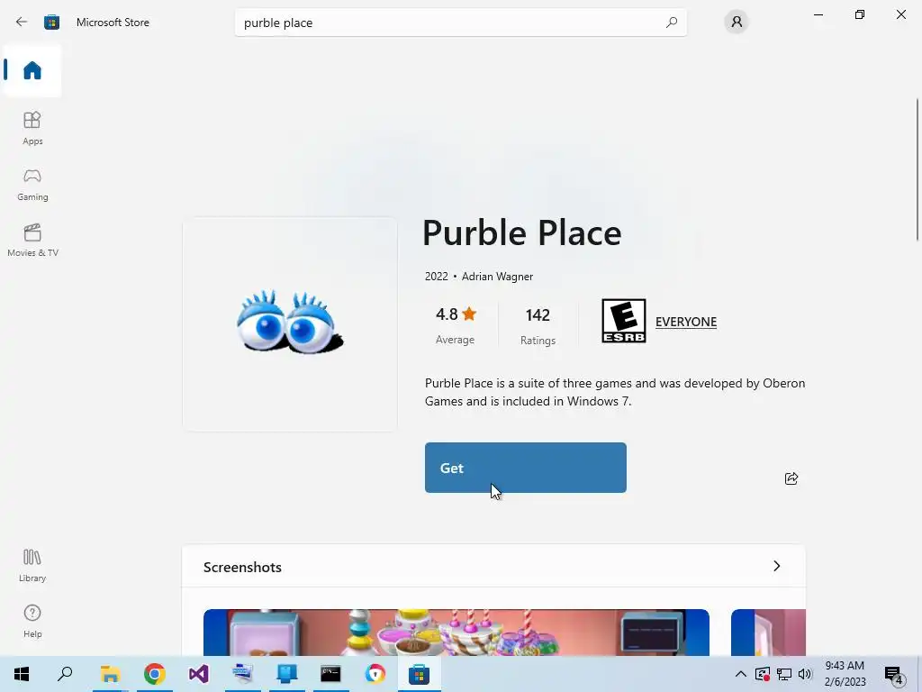Open the Movies & TV section
922x692 pixels.
(32, 241)
